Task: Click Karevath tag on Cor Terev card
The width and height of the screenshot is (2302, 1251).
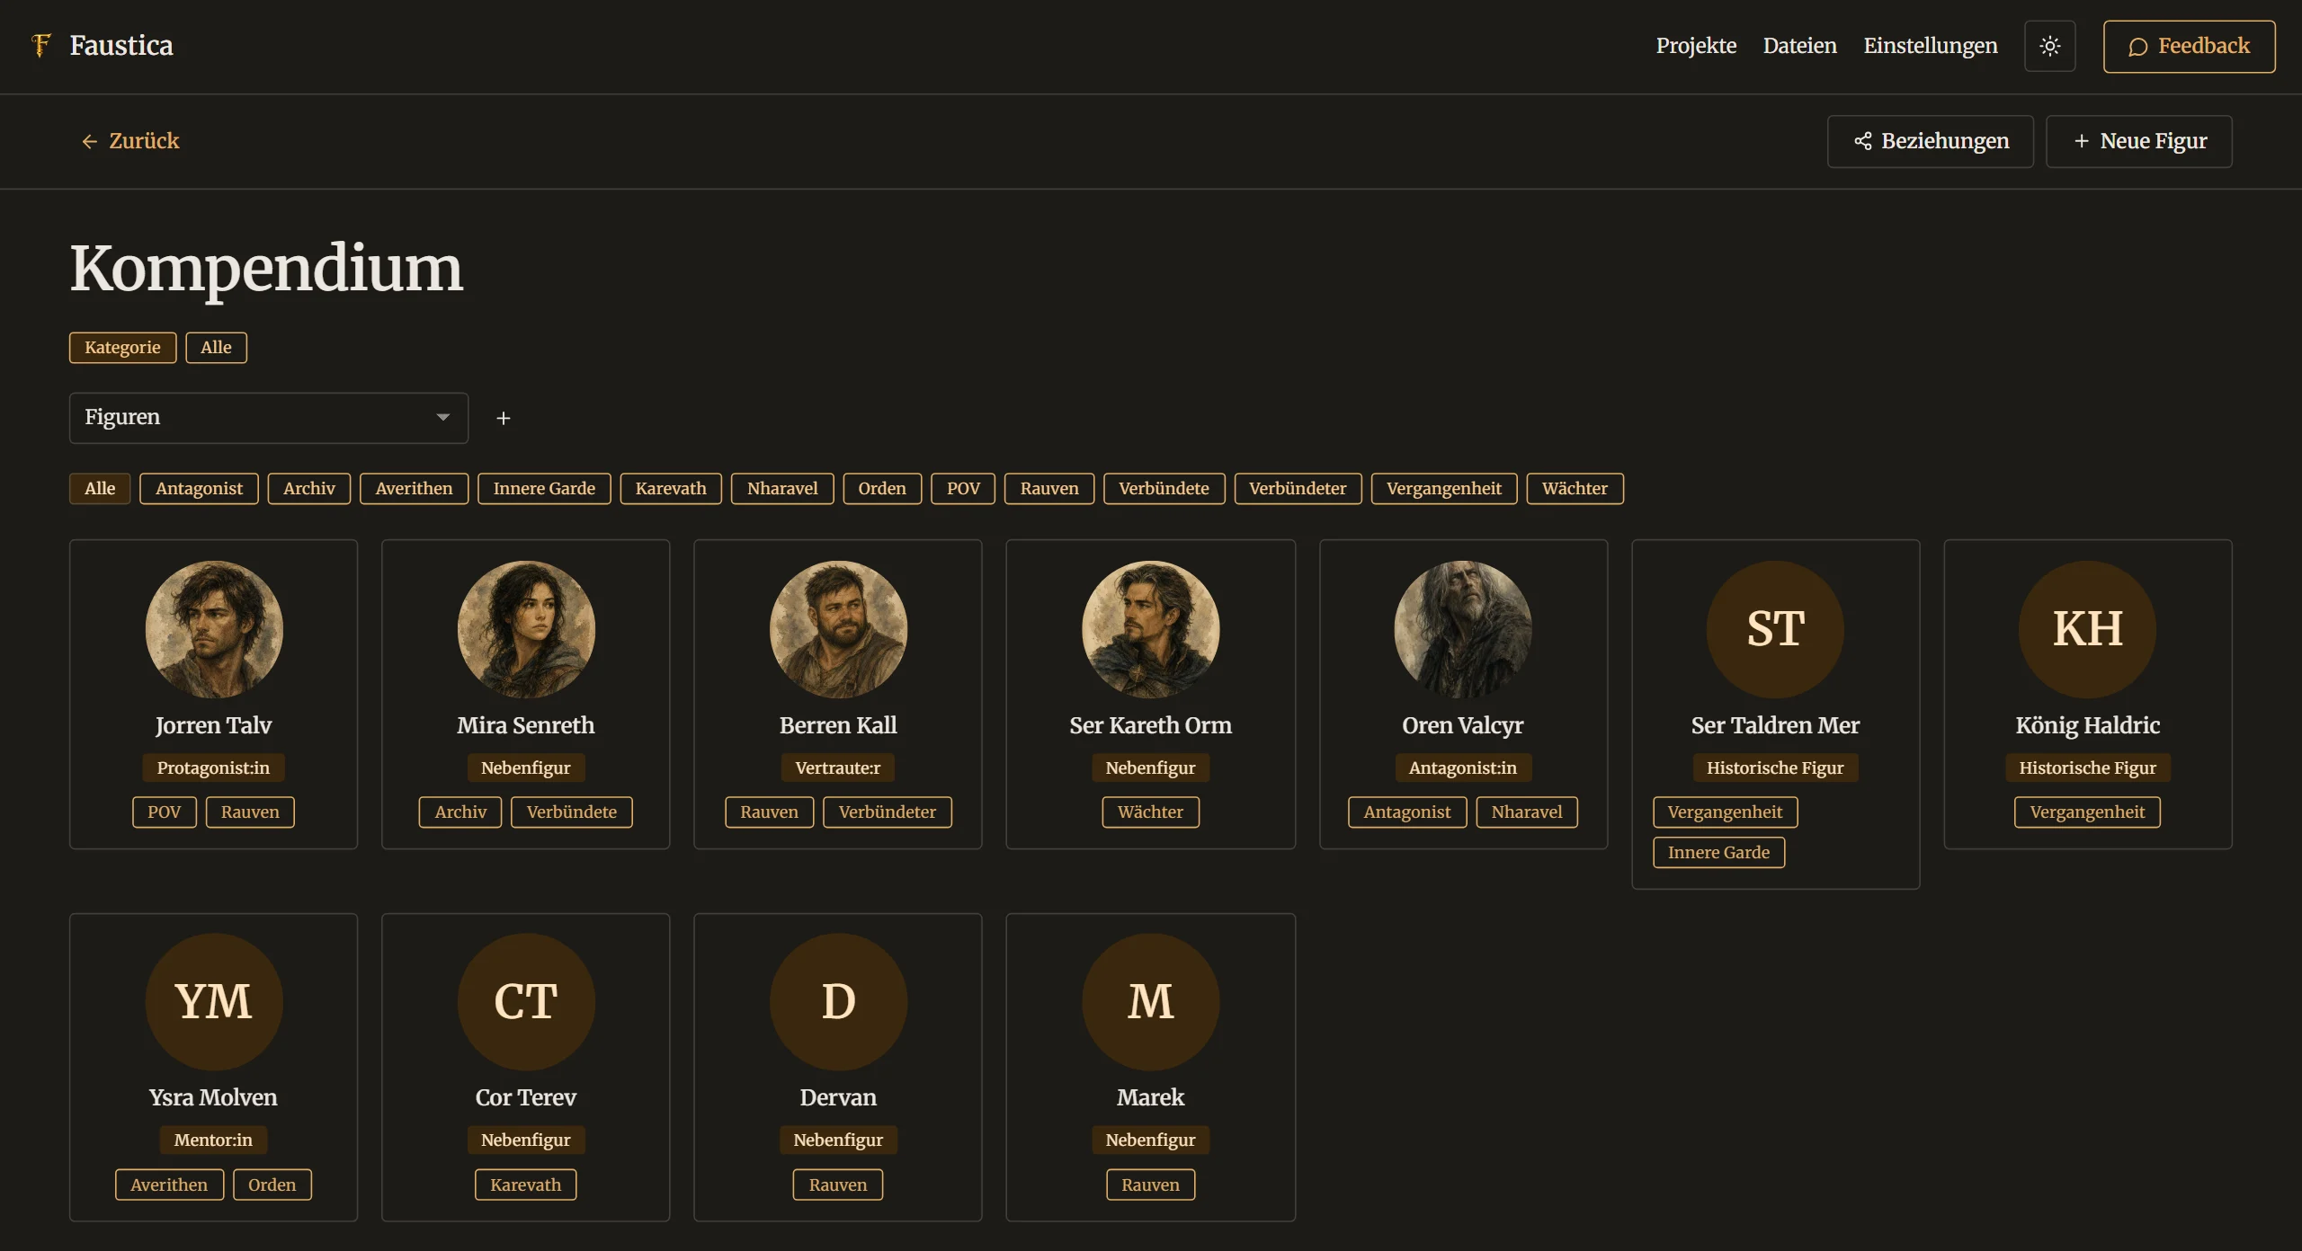Action: tap(525, 1184)
